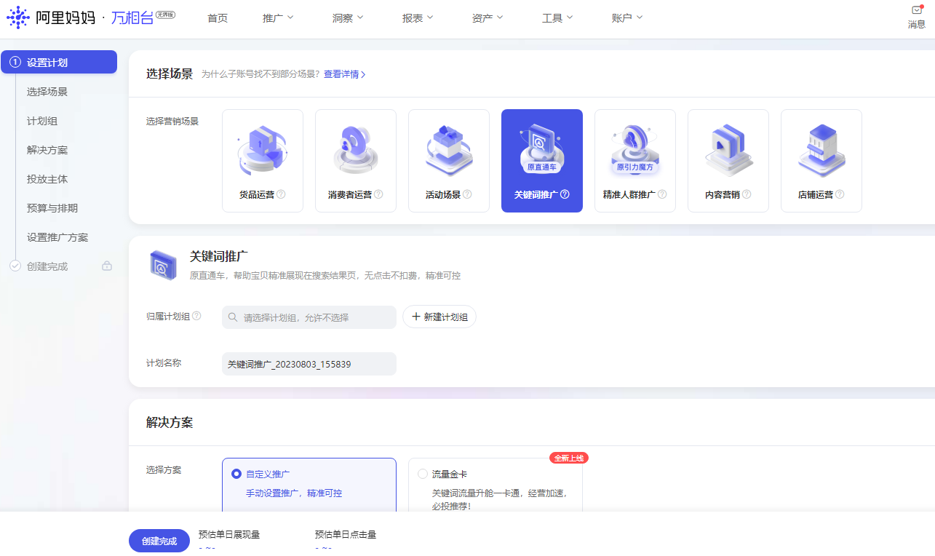The image size is (935, 556).
Task: Click the 万相台 brand text
Action: (x=132, y=18)
